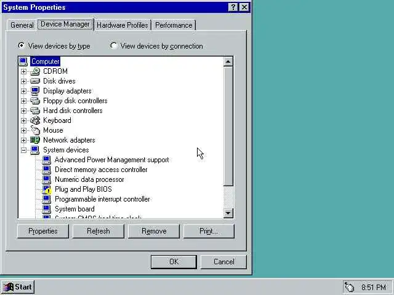
Task: Select the CDROM text label
Action: [55, 71]
